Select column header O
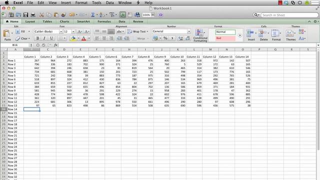 coord(243,49)
